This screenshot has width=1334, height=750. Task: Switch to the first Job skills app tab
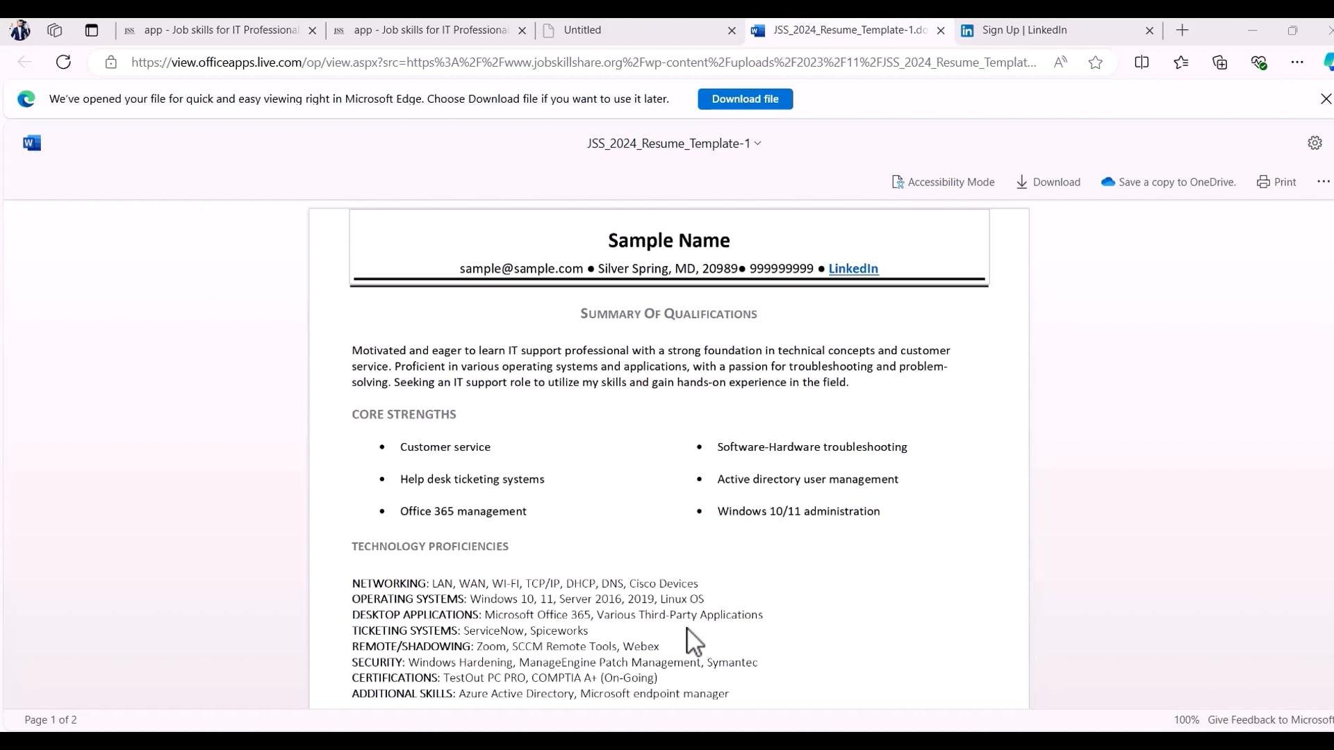click(221, 30)
